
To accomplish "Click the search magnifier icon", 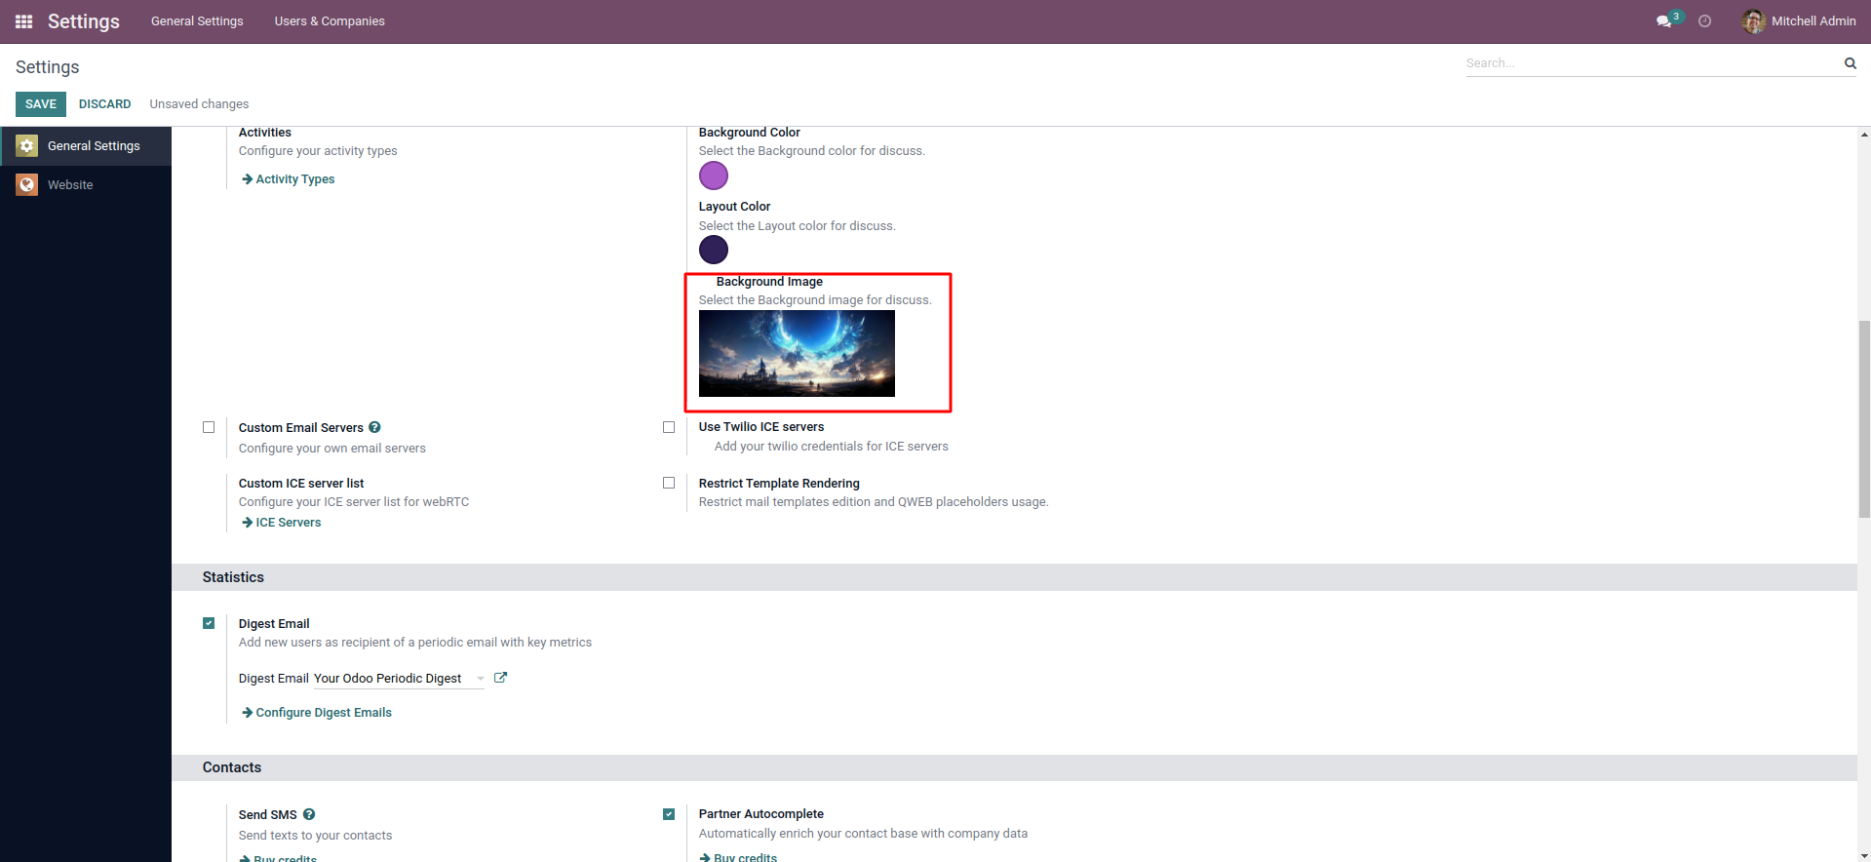I will [x=1850, y=63].
